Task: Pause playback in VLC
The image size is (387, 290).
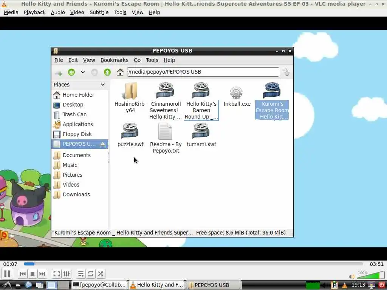Action: click(x=7, y=274)
